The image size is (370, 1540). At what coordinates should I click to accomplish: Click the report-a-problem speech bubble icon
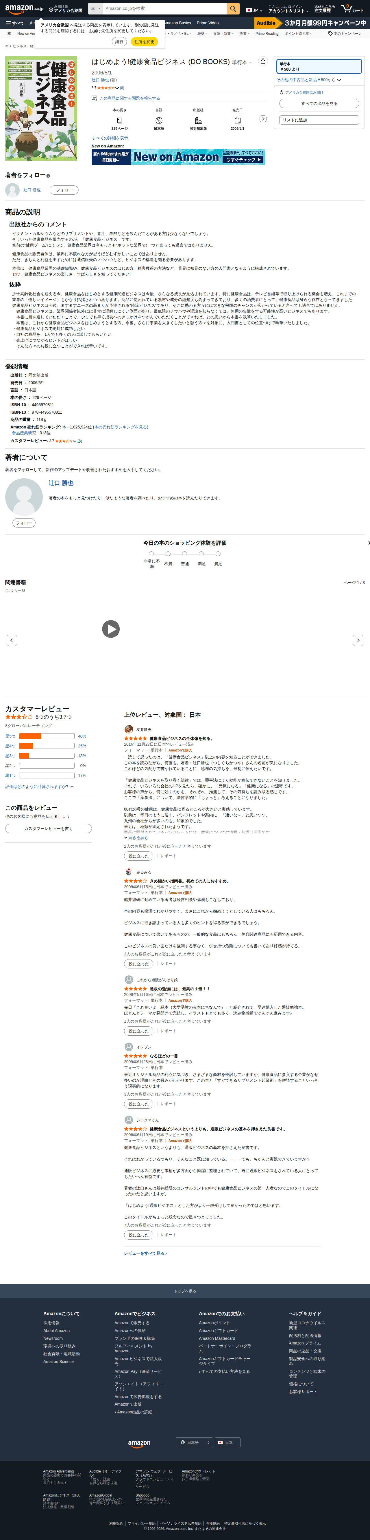[94, 98]
